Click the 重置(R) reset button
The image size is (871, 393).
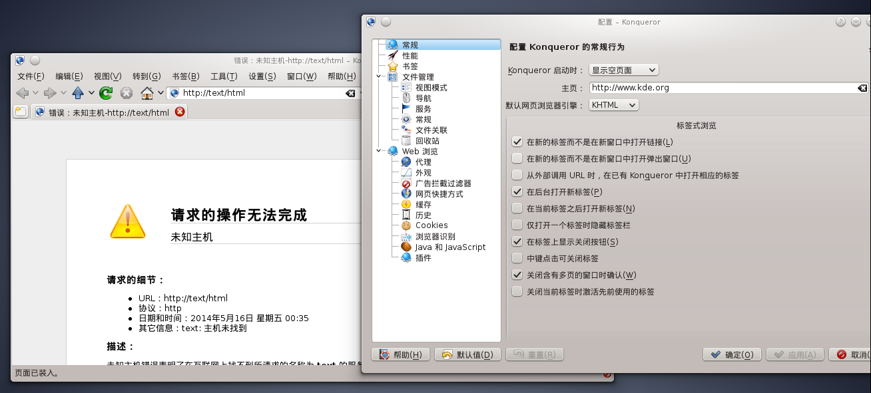coord(535,355)
